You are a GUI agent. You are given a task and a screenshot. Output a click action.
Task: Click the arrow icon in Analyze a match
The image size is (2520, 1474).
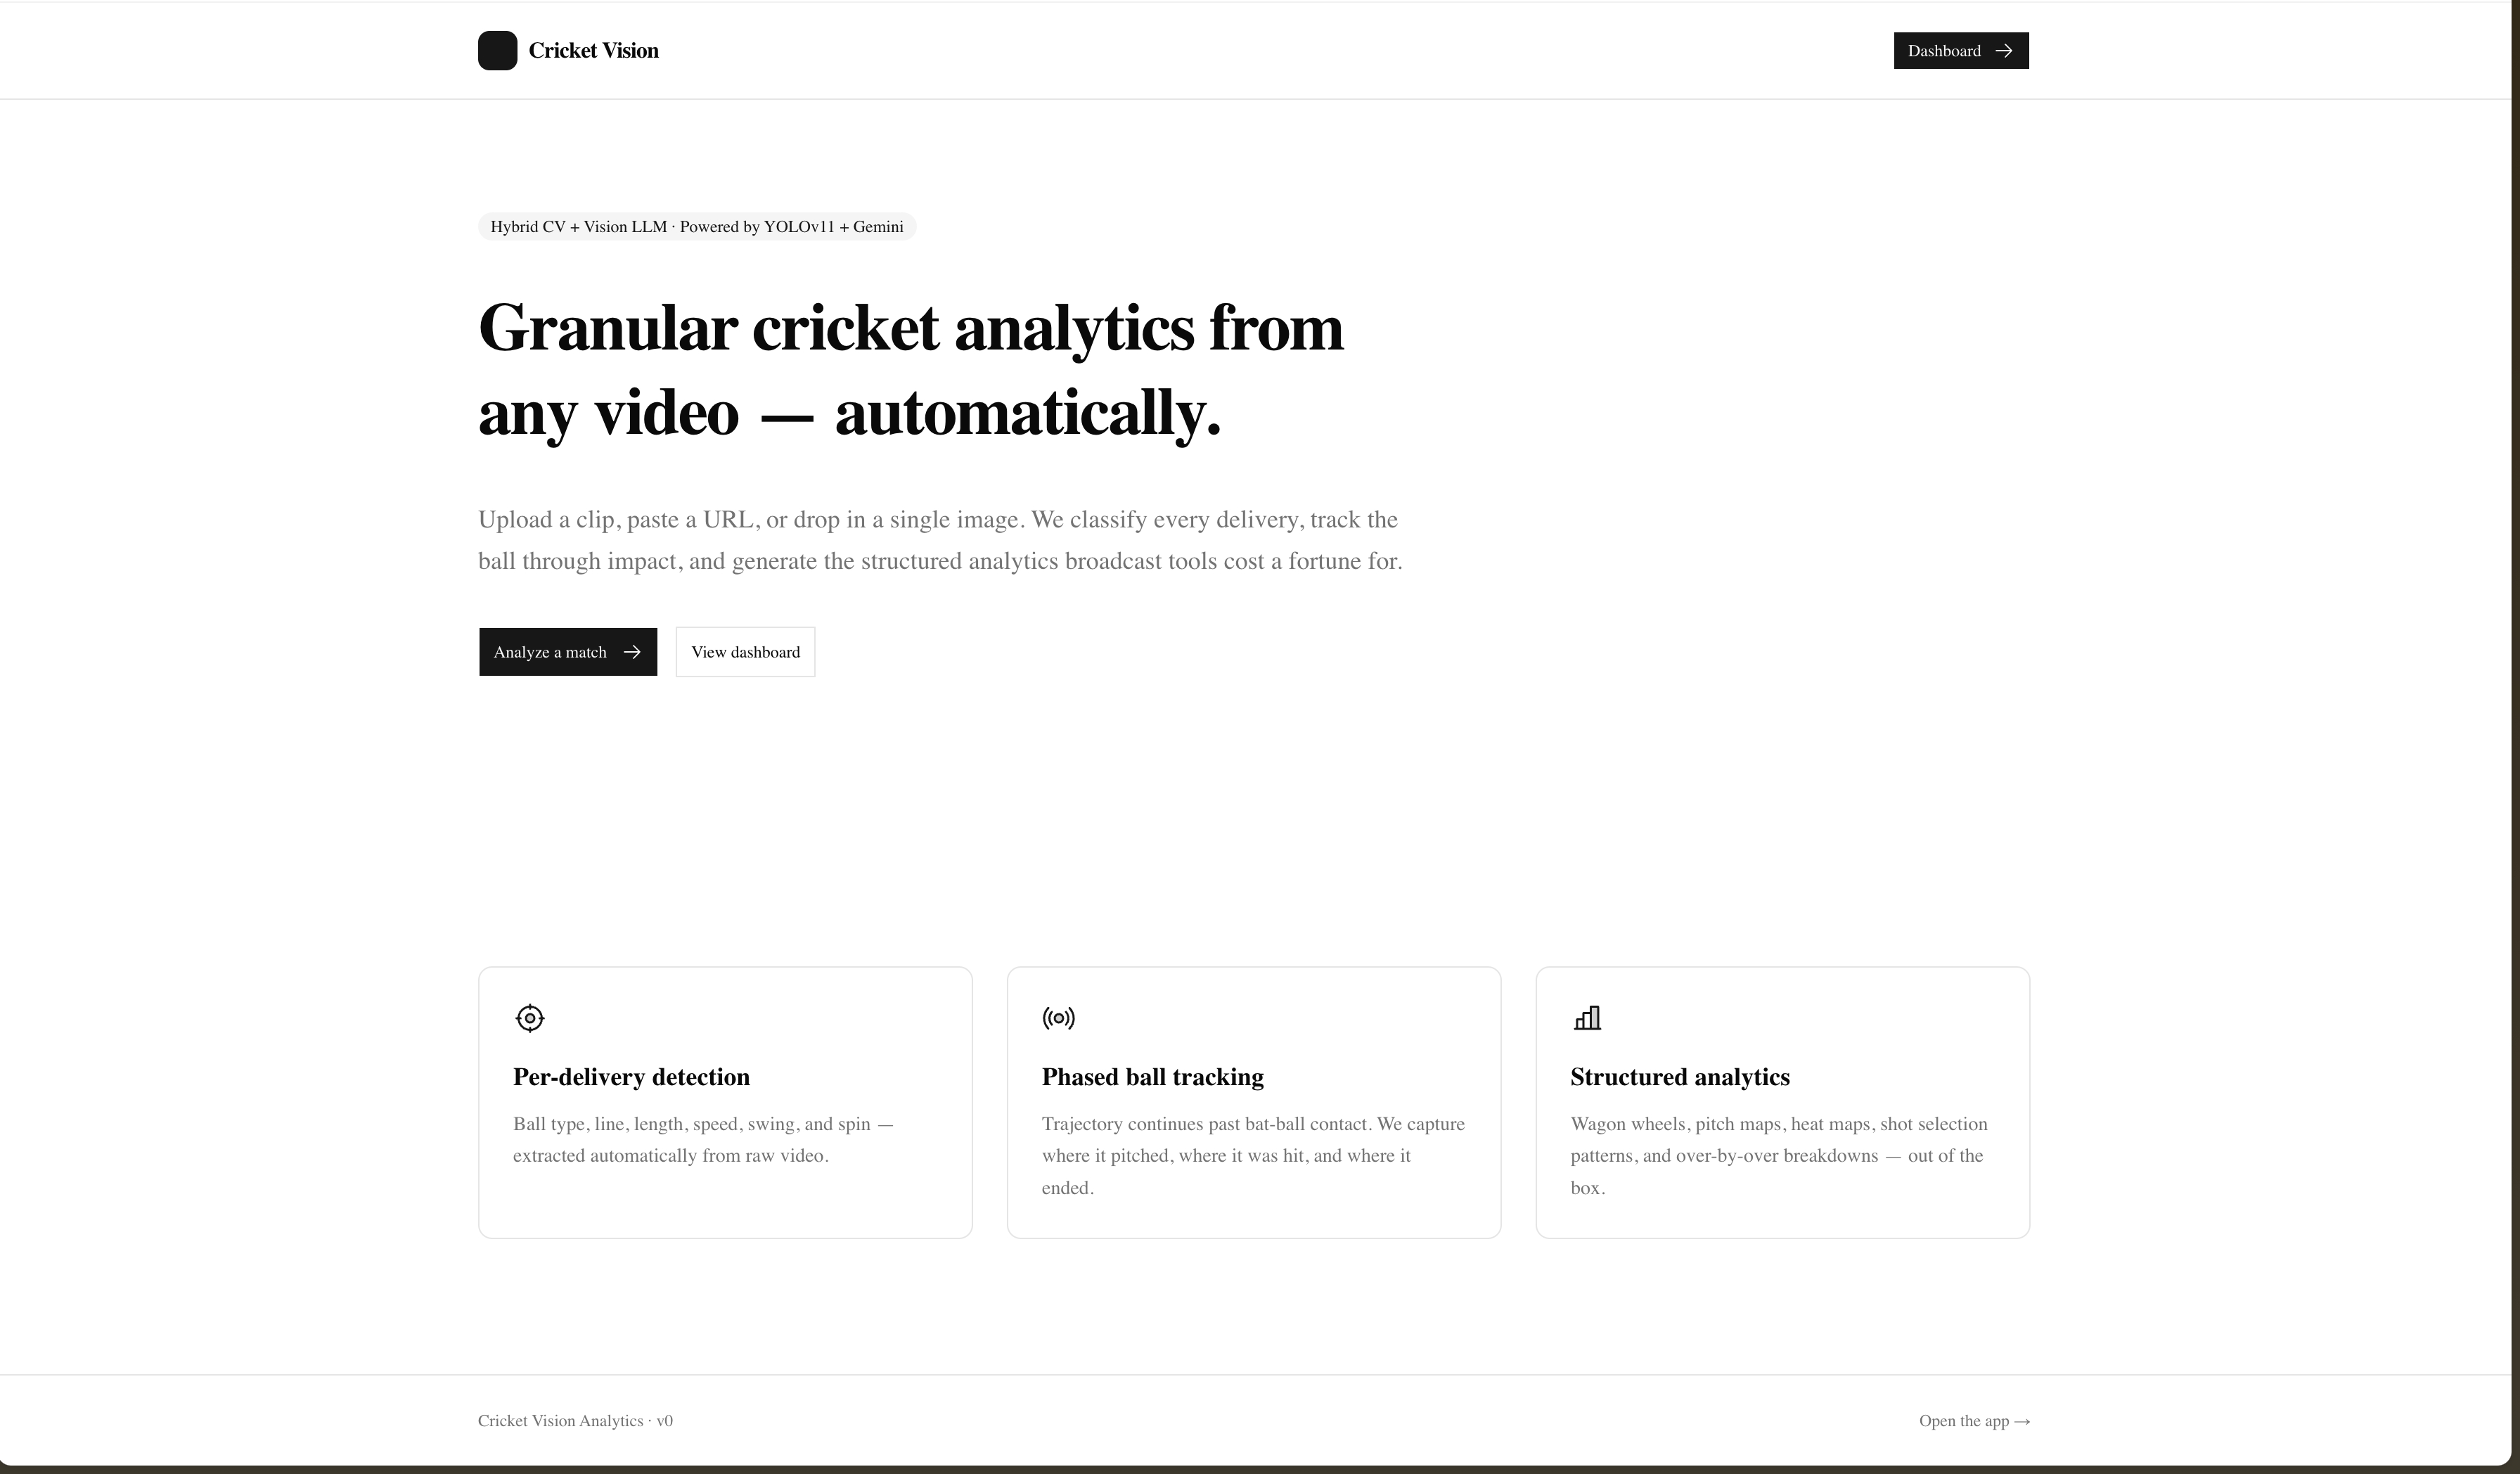(632, 652)
